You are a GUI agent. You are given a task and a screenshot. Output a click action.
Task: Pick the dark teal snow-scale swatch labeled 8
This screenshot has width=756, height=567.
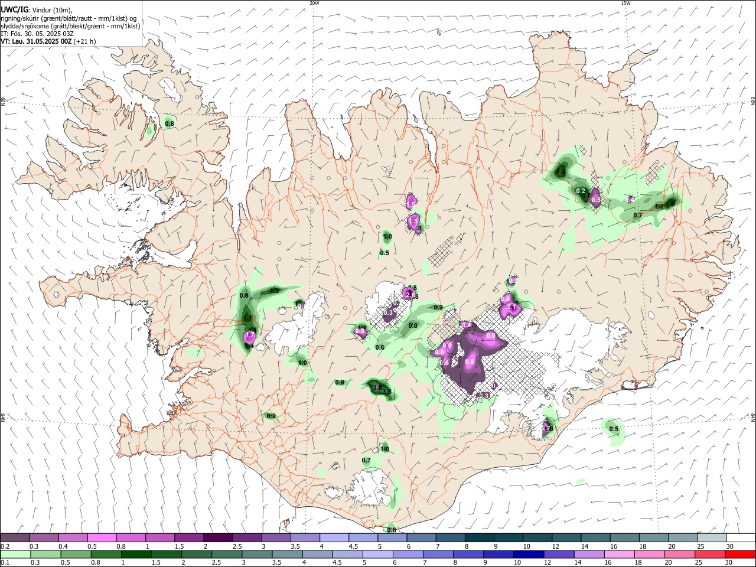click(x=480, y=538)
